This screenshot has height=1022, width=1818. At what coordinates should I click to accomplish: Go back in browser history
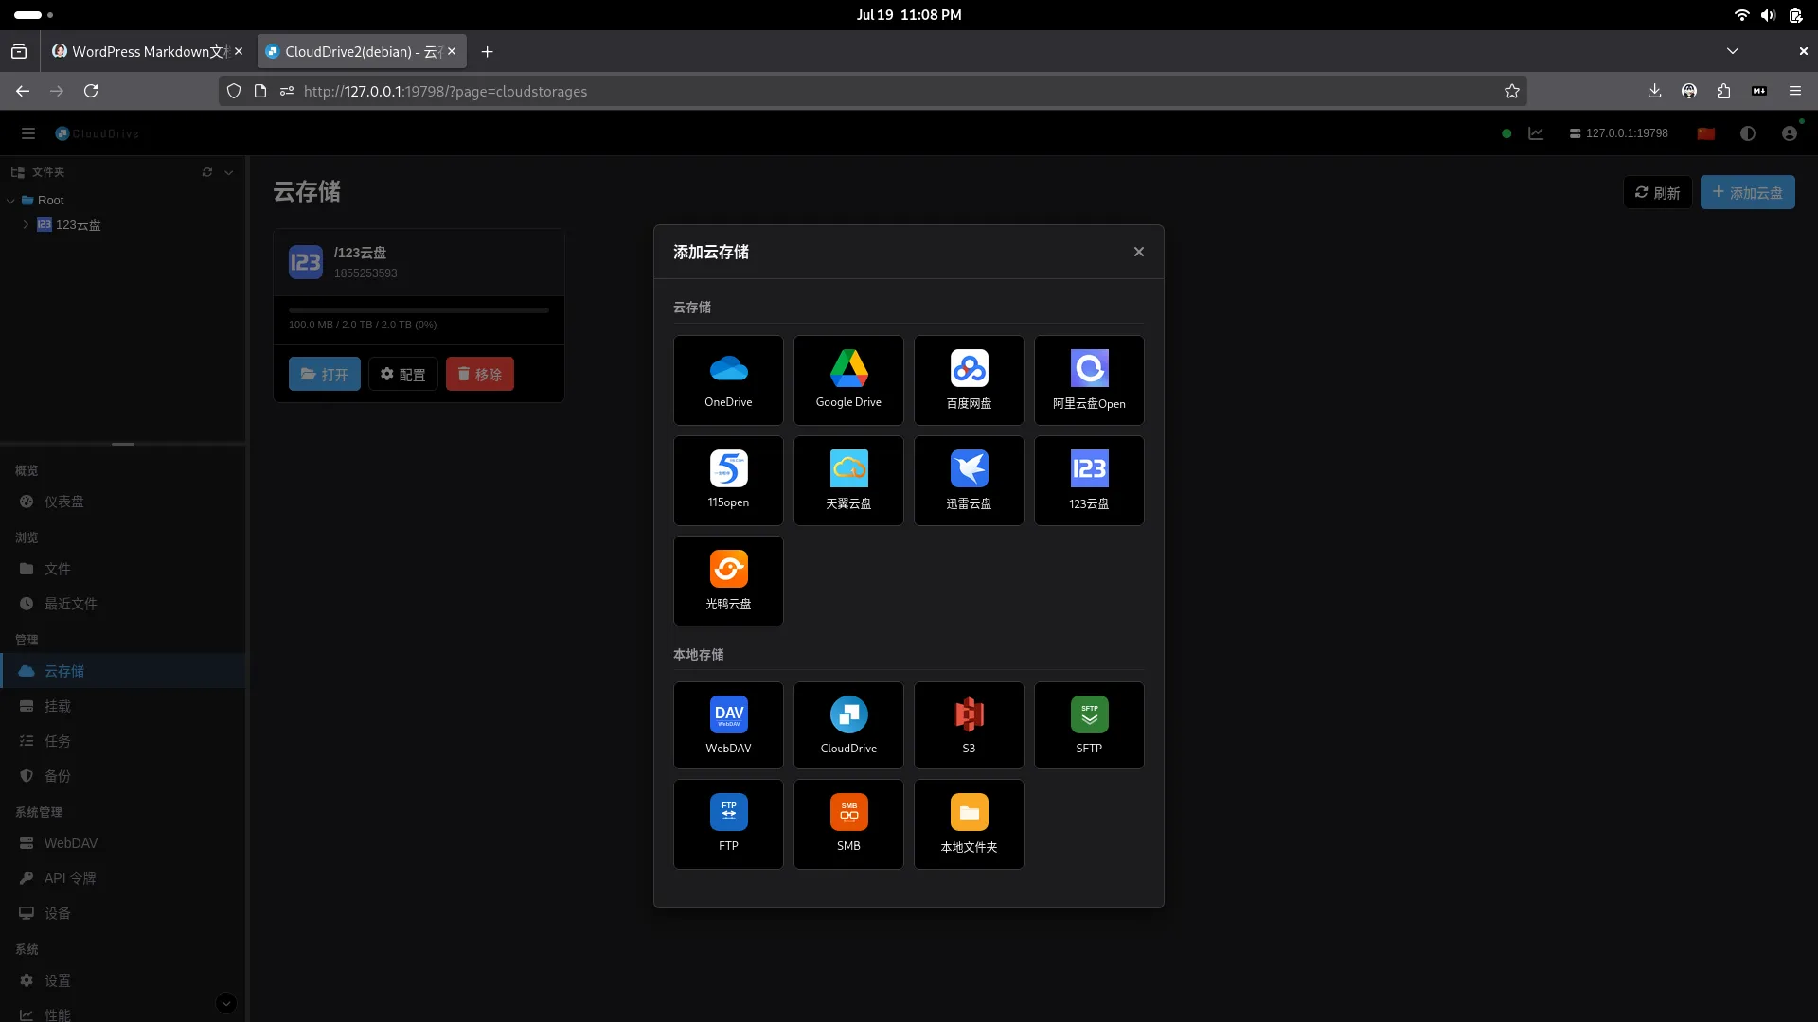pyautogui.click(x=23, y=91)
